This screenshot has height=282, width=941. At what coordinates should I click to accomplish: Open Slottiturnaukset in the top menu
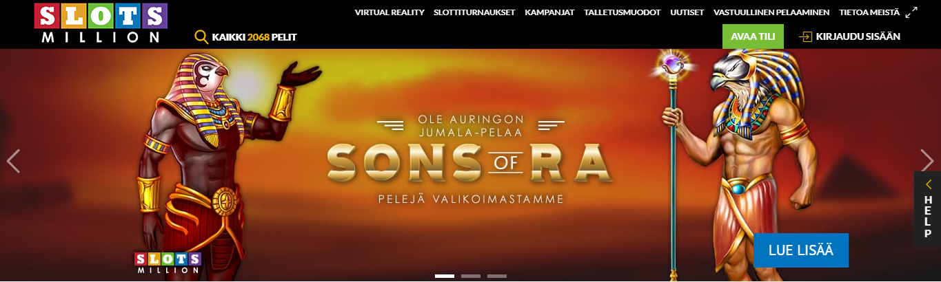coord(474,12)
